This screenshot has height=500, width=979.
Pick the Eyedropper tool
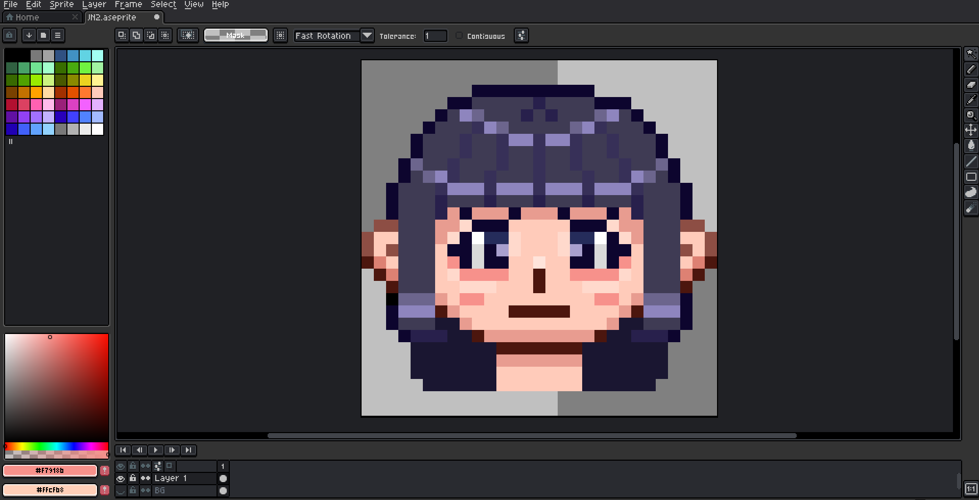click(971, 100)
